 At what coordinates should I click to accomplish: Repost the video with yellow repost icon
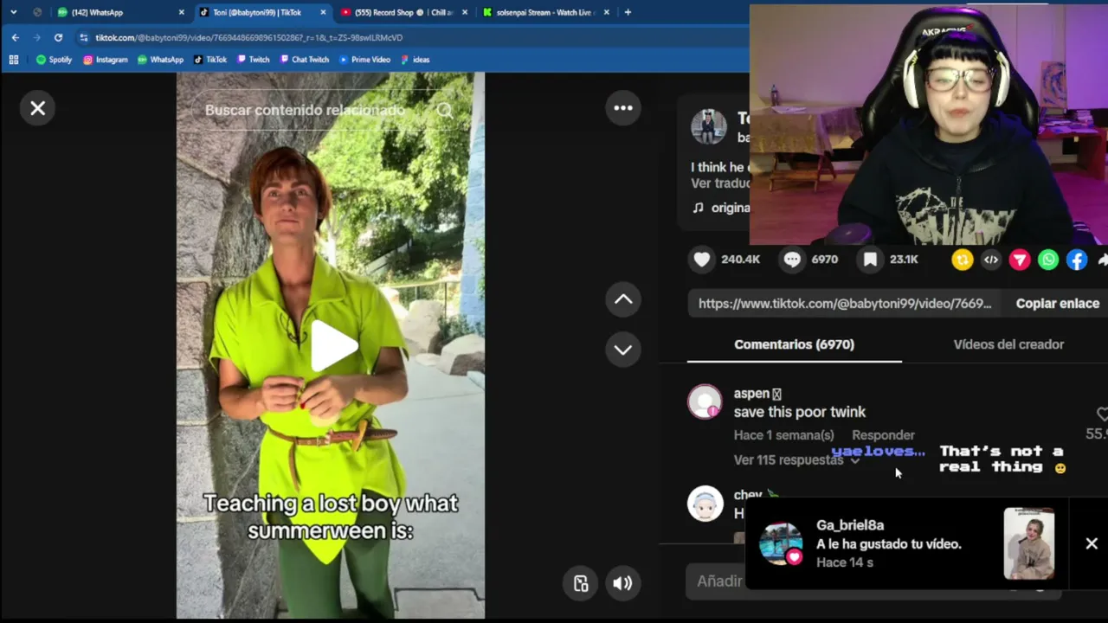pos(963,260)
